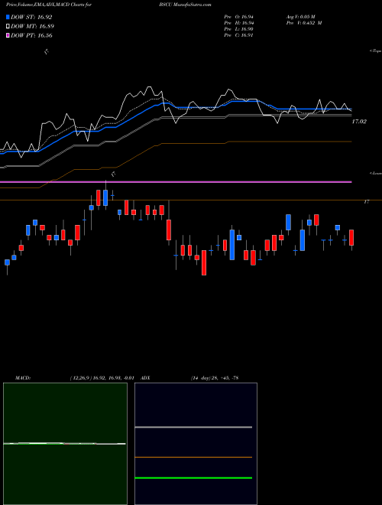The width and height of the screenshot is (382, 505).
Task: Click the 'Pre V: 0.452 M' value
Action: point(303,23)
